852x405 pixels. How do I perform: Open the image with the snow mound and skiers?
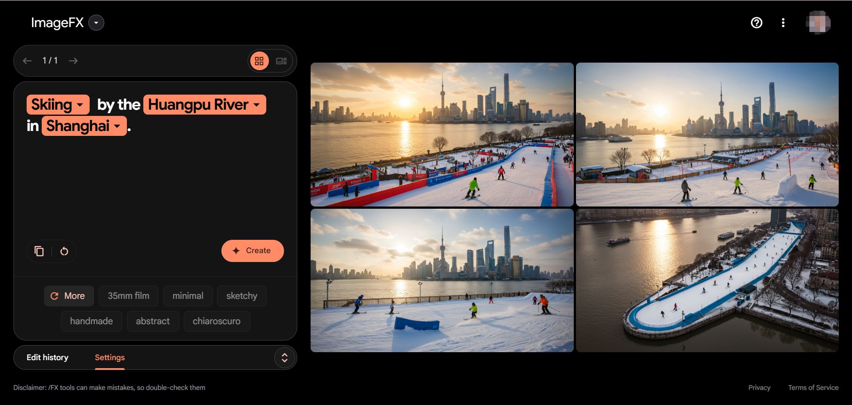tap(707, 135)
